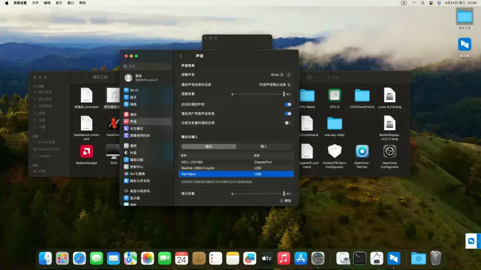Switch to the 输出 tab
The image size is (481, 270).
[209, 146]
